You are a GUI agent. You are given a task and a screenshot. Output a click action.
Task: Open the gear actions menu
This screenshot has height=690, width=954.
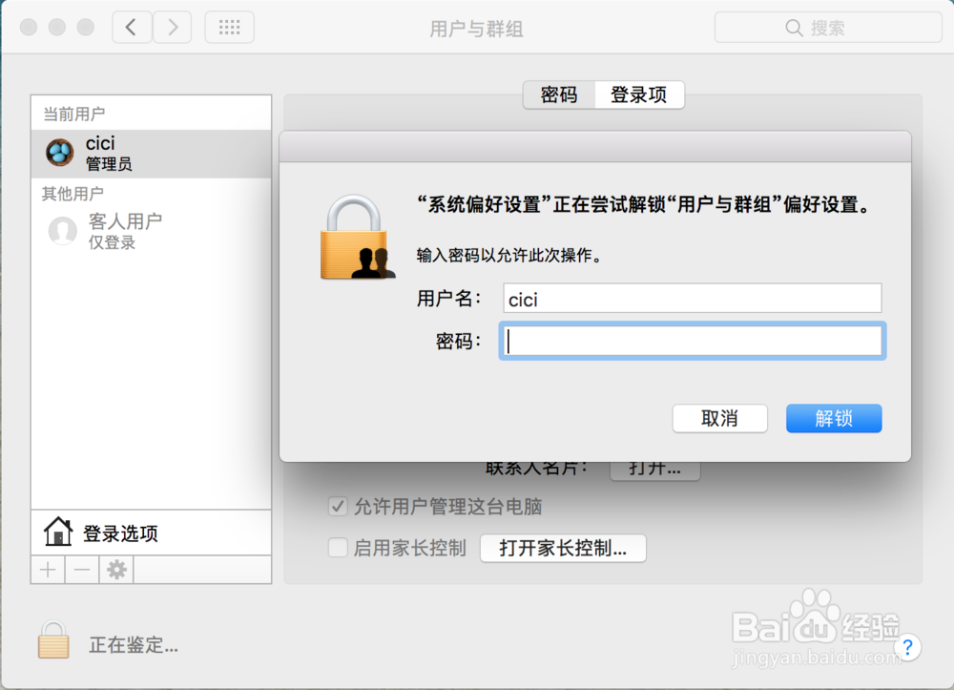point(116,570)
